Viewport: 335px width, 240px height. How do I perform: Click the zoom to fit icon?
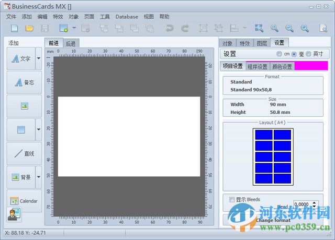tap(259, 28)
